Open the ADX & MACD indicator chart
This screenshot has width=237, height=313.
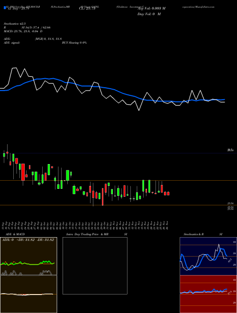click(x=28, y=275)
